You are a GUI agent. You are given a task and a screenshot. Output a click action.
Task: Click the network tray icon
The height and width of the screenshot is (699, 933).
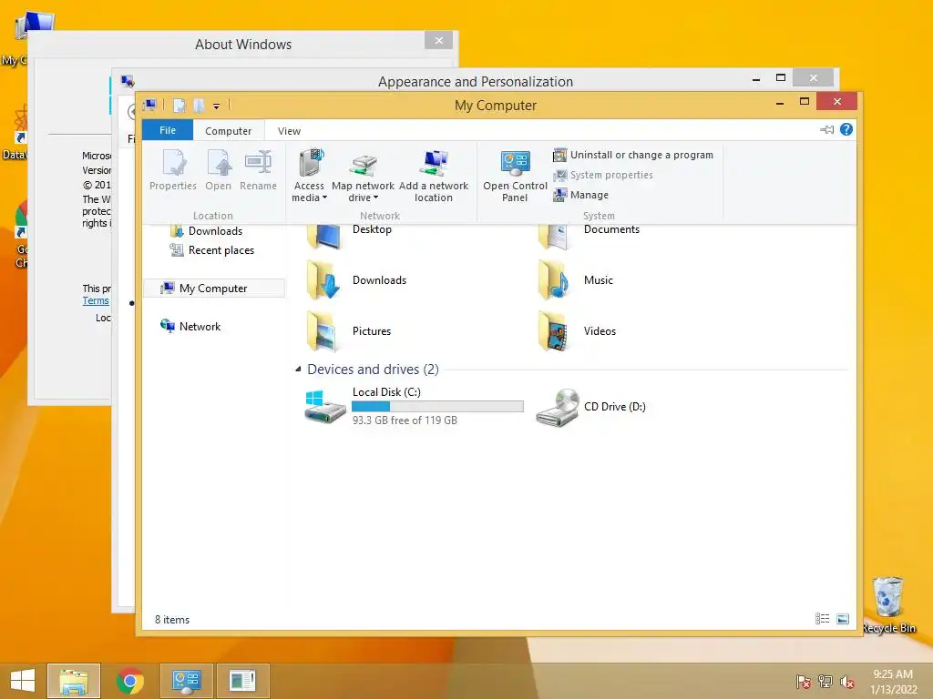[x=825, y=681]
